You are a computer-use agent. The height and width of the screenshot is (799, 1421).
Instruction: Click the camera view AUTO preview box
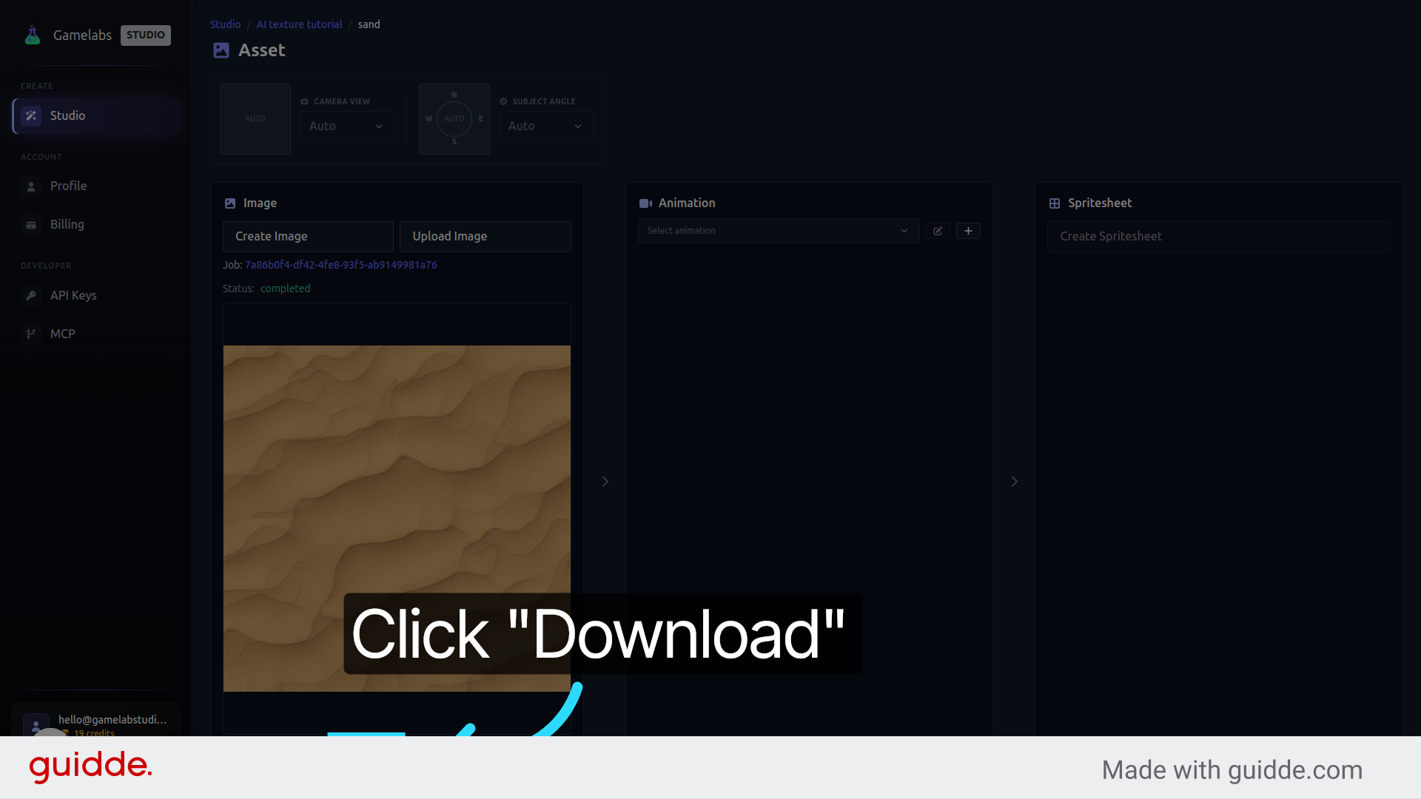tap(255, 118)
